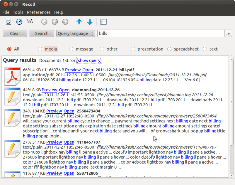Viewport: 235px width, 185px height.
Task: Click the PDF thumbnail of the first result
Action: tap(12, 76)
